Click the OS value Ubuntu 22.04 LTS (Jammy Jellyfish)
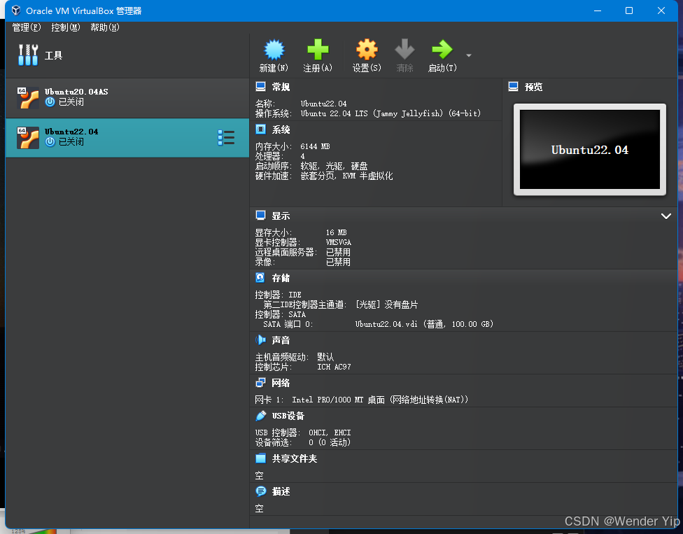 (390, 113)
